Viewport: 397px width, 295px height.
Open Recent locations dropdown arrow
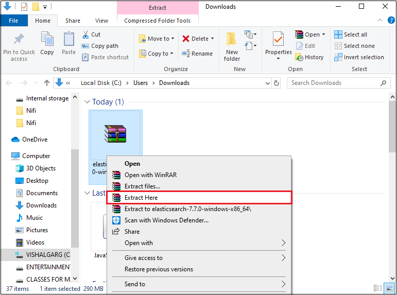coord(36,83)
